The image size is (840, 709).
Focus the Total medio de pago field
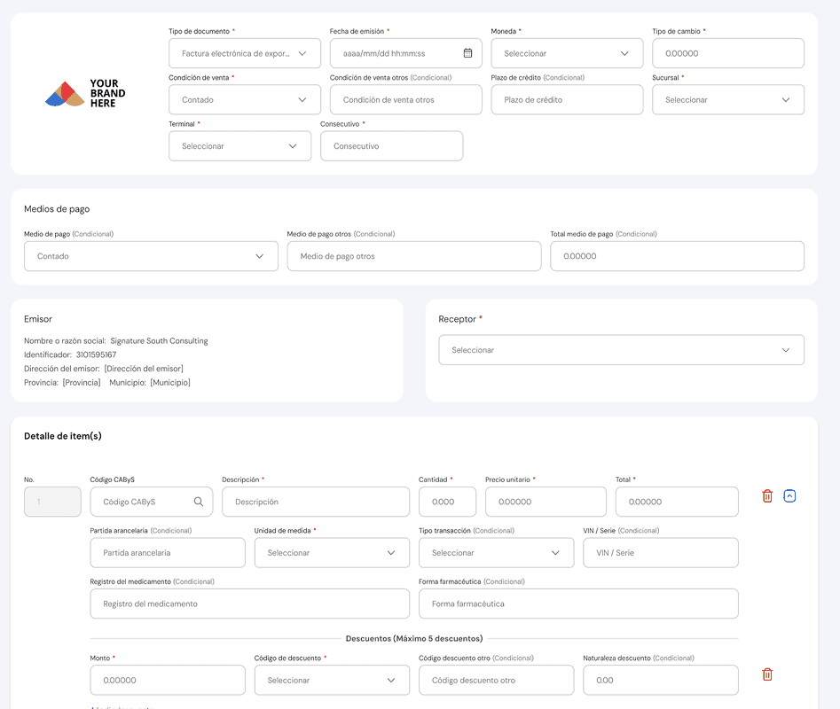click(677, 256)
